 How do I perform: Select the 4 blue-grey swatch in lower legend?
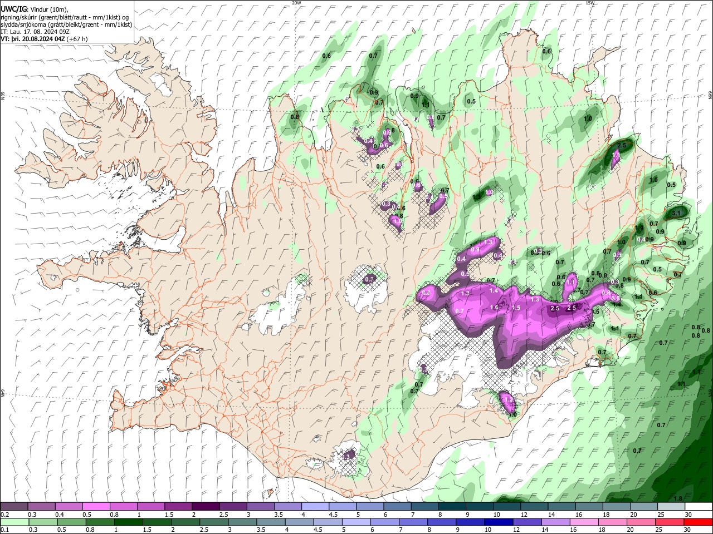pos(299,522)
